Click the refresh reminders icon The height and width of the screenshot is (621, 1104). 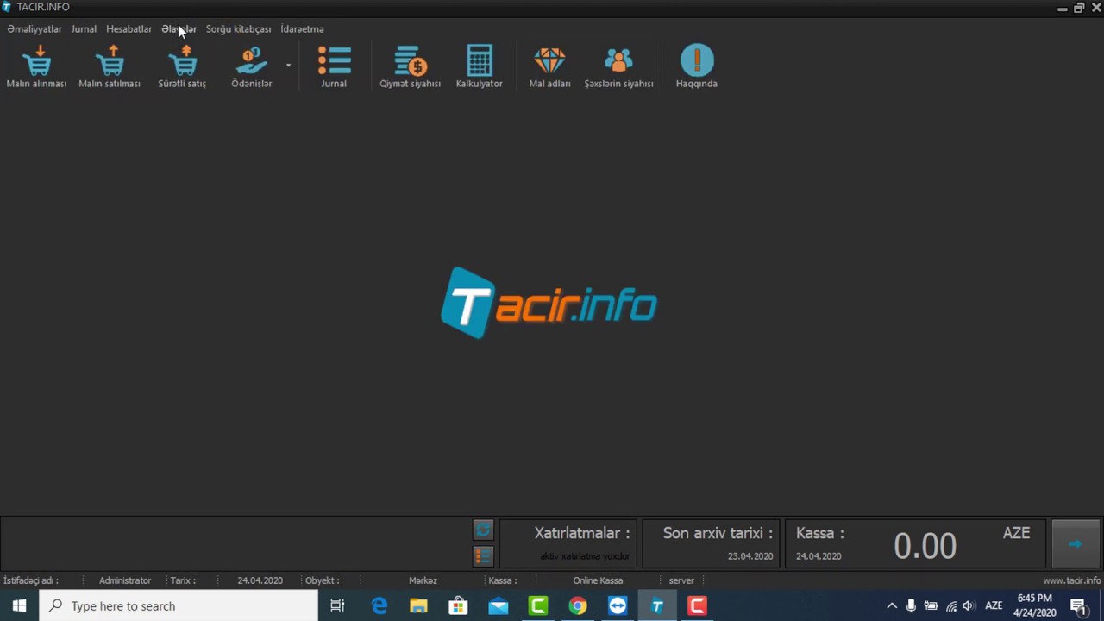click(x=483, y=530)
